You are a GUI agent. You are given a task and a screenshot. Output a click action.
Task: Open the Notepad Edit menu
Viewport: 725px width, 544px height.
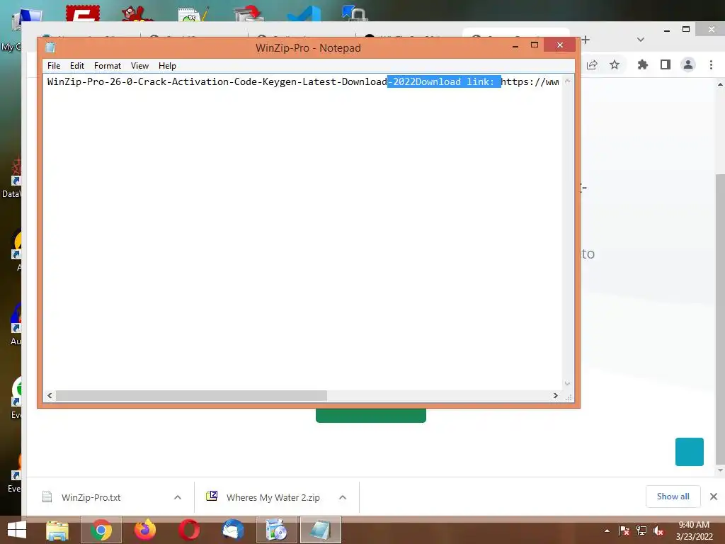[76, 66]
